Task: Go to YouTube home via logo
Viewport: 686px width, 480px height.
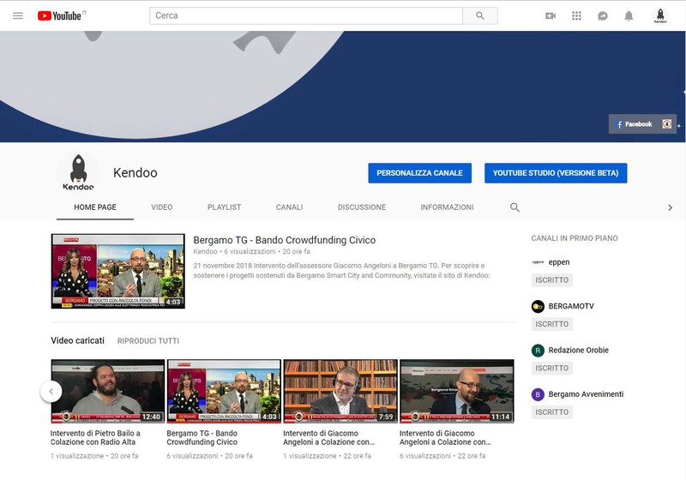Action: tap(61, 15)
